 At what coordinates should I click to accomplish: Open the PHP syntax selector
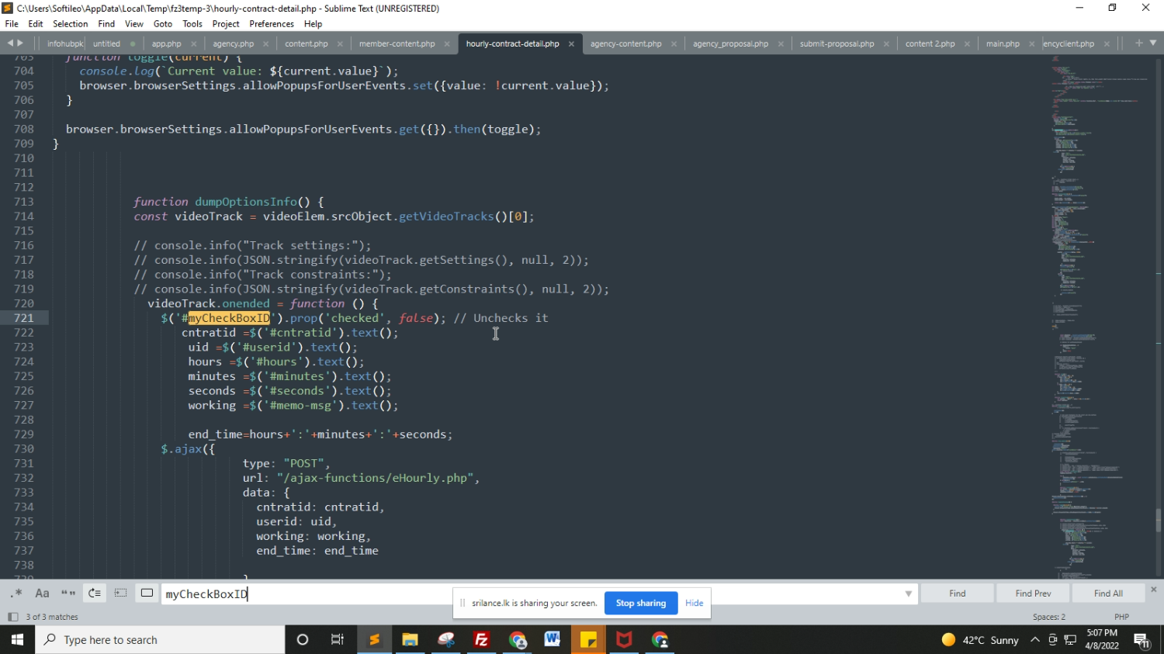click(1121, 617)
